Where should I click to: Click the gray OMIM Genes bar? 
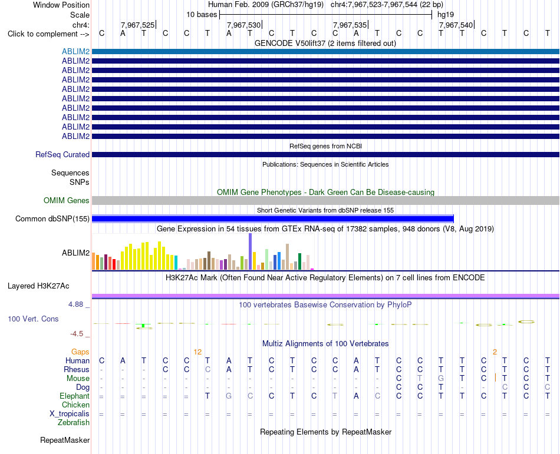click(325, 200)
